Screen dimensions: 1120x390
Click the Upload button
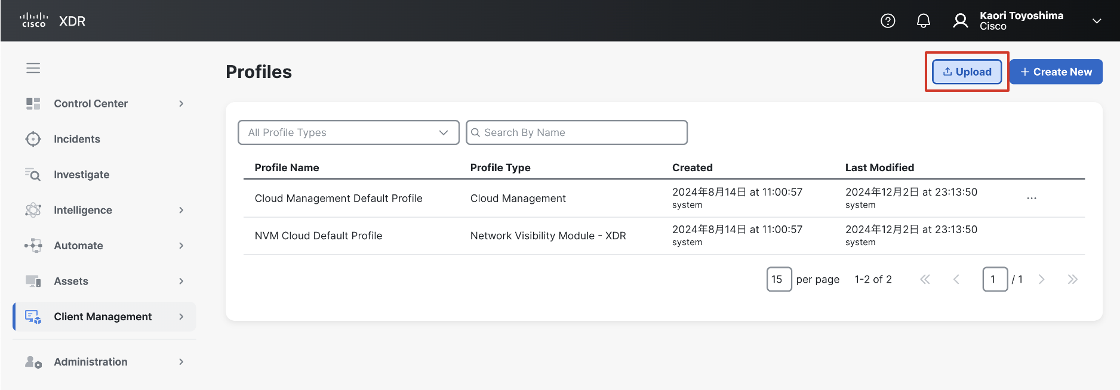tap(967, 72)
